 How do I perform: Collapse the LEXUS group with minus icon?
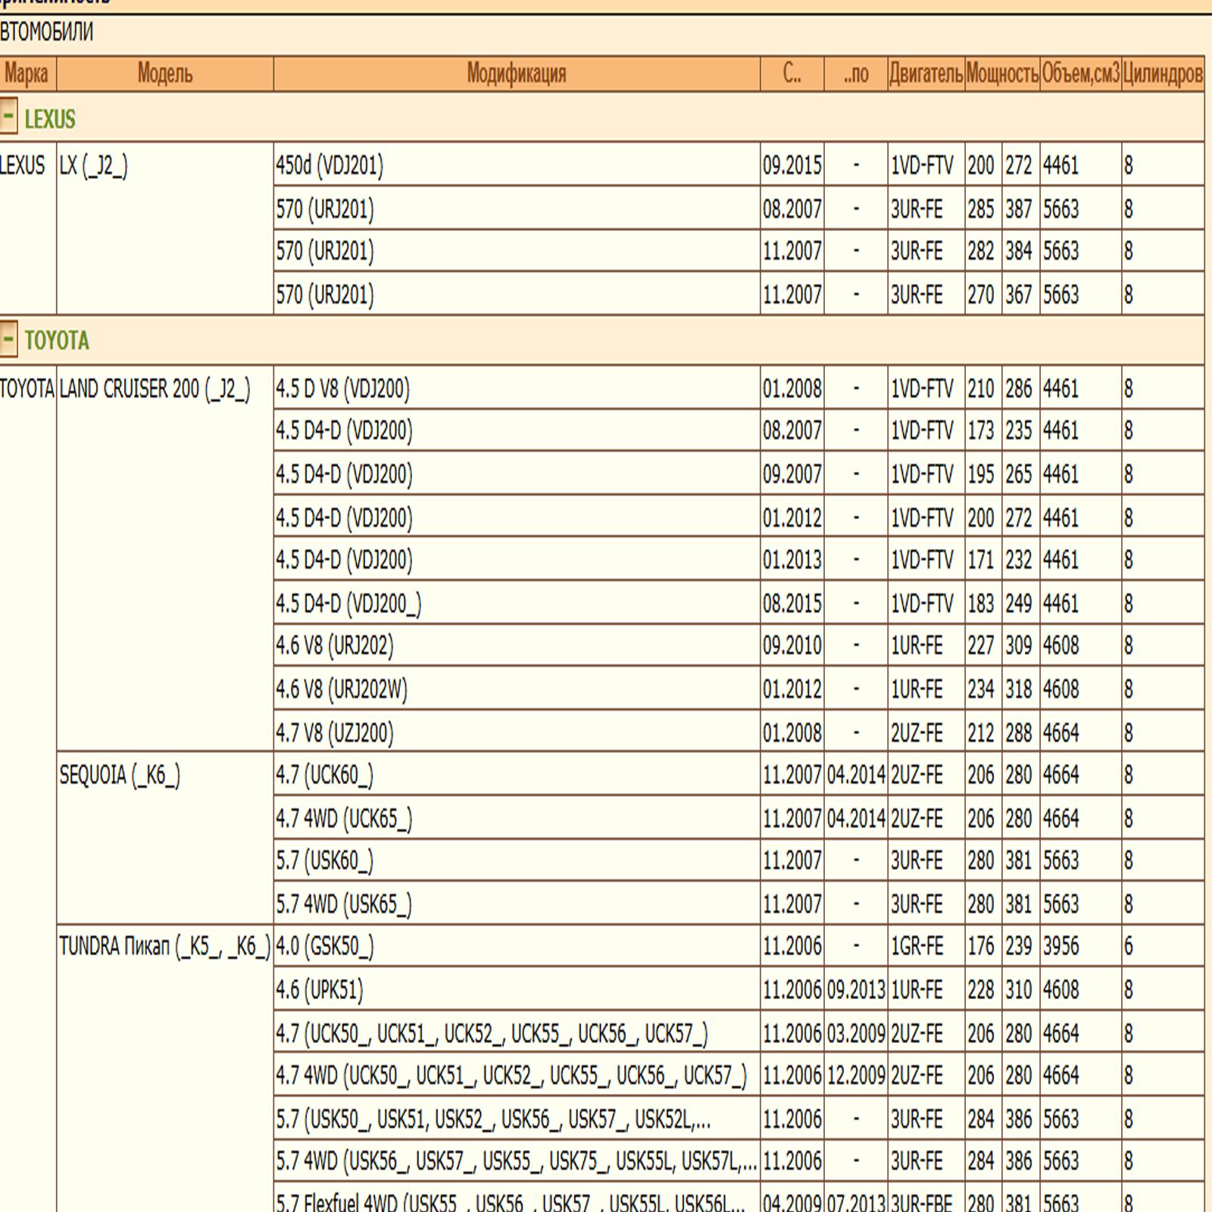click(8, 117)
